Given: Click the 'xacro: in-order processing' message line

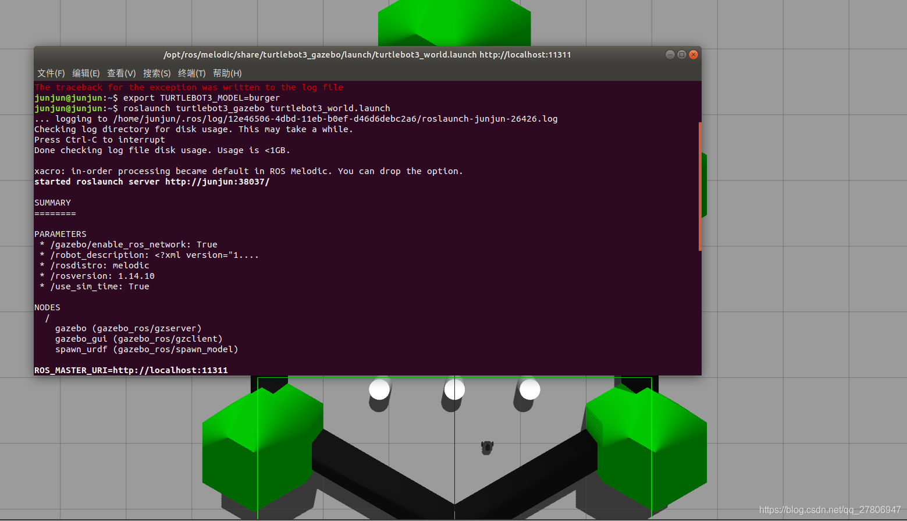Looking at the screenshot, I should pyautogui.click(x=248, y=171).
